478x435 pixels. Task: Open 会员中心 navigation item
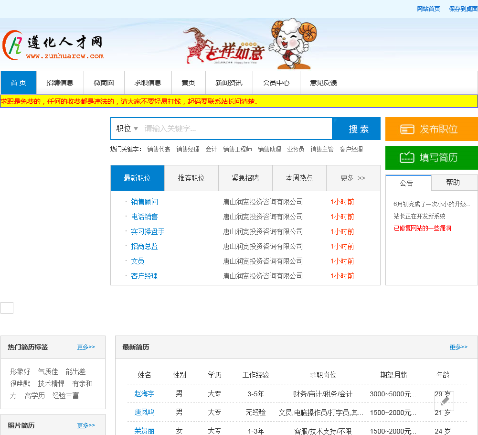click(276, 83)
